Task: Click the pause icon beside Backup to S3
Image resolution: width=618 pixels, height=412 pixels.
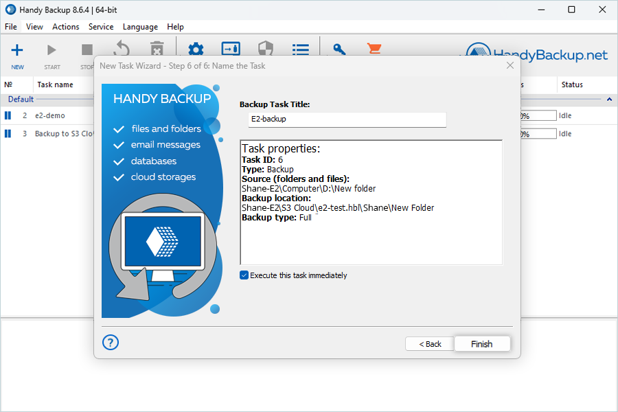Action: [x=8, y=134]
